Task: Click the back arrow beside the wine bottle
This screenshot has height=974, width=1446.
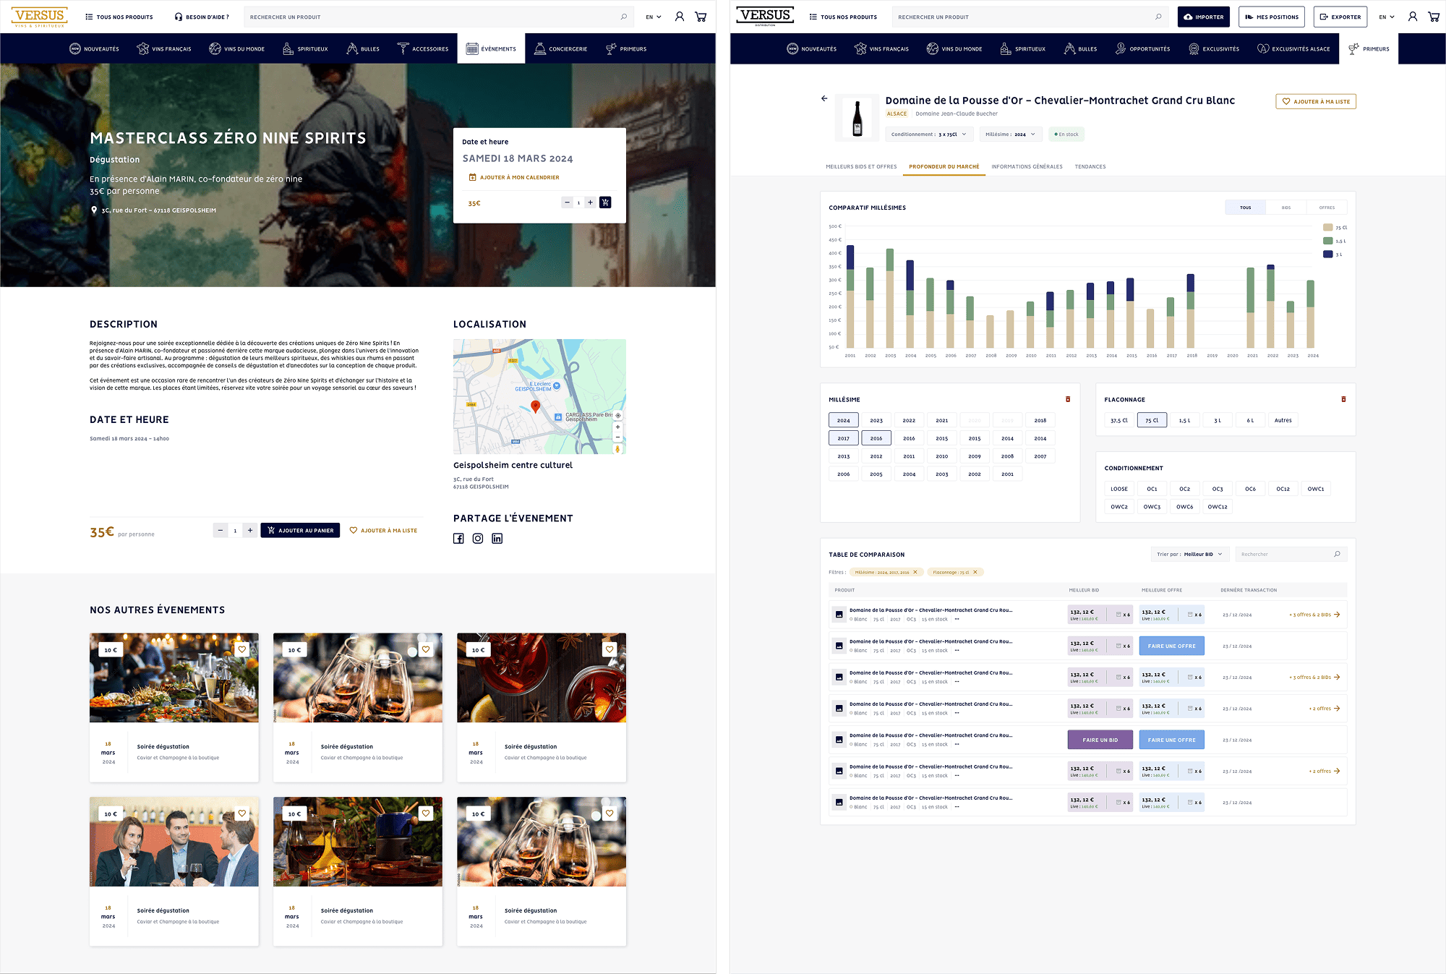Action: point(824,98)
